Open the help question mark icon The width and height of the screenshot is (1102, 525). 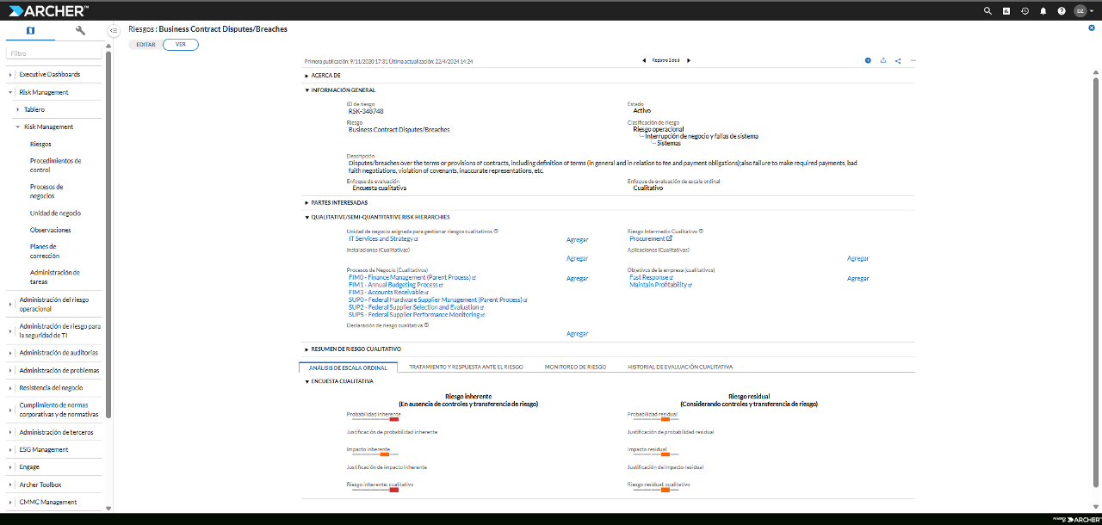1062,11
